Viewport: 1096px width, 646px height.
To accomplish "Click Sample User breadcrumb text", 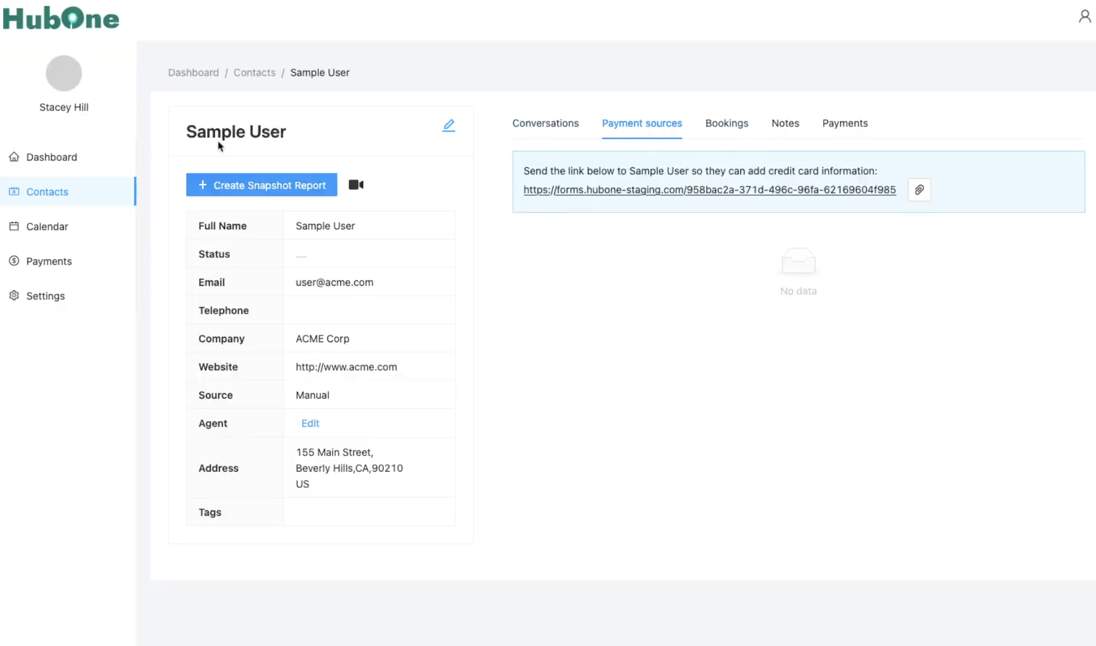I will pos(320,73).
